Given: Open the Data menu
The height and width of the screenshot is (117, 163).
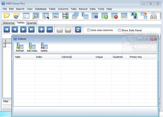Looking at the screenshot, I should click(x=92, y=9).
